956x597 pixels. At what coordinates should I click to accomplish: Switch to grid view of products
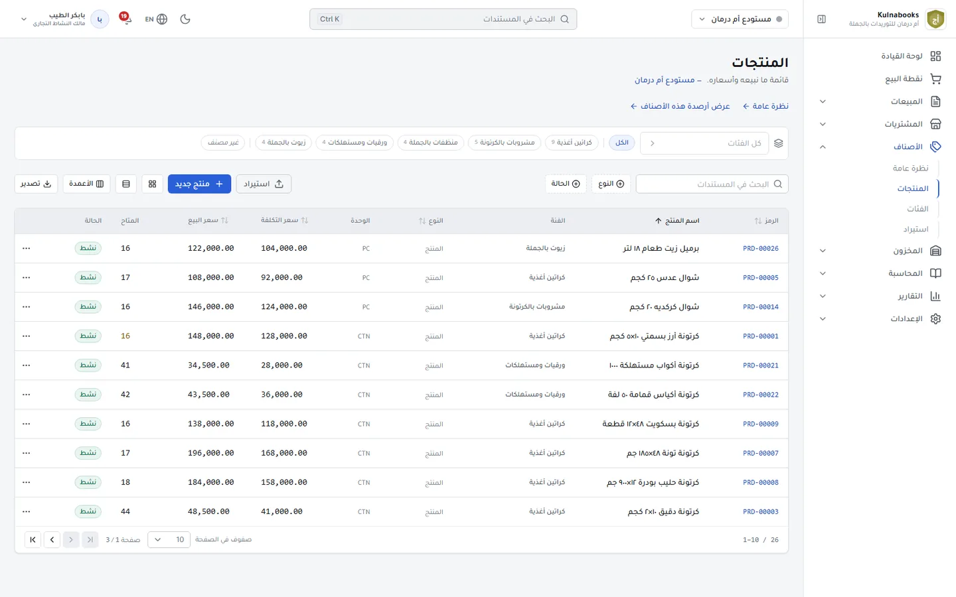pyautogui.click(x=152, y=184)
